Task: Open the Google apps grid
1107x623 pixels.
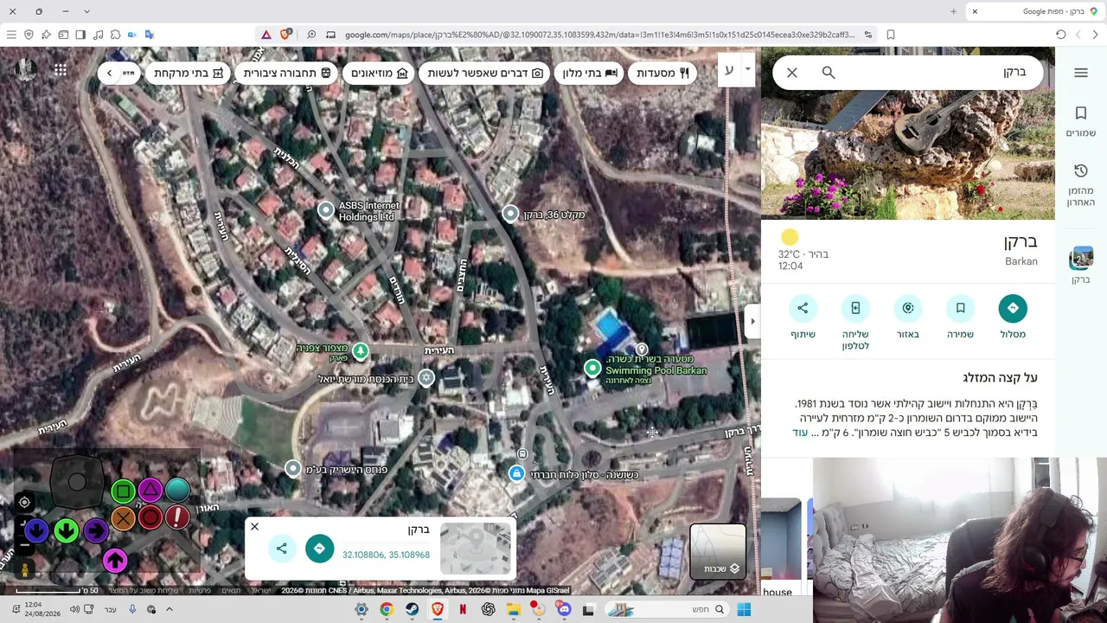Action: click(x=61, y=70)
